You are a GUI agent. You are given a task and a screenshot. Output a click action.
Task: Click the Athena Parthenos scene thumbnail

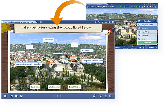pyautogui.click(x=134, y=47)
